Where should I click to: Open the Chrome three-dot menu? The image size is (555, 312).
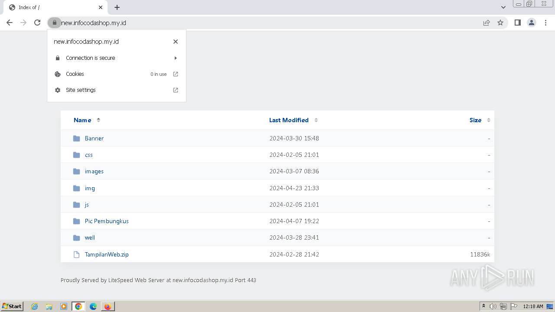545,23
